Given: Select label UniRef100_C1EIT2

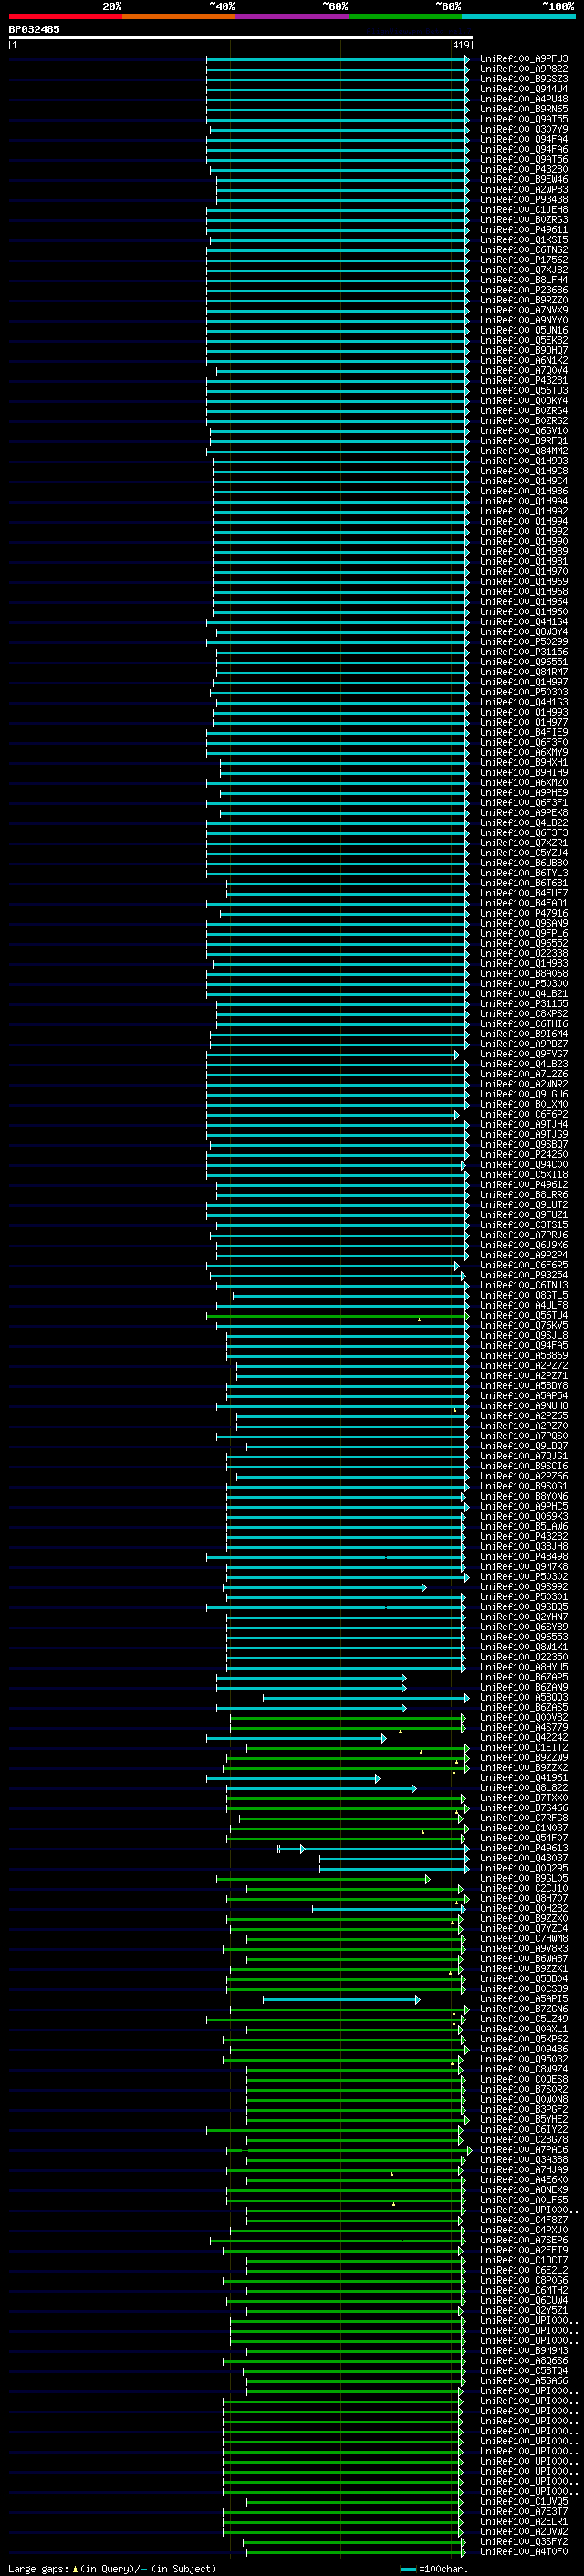Looking at the screenshot, I should [523, 1747].
